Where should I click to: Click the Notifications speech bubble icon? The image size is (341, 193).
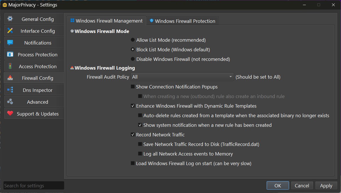tap(10, 43)
